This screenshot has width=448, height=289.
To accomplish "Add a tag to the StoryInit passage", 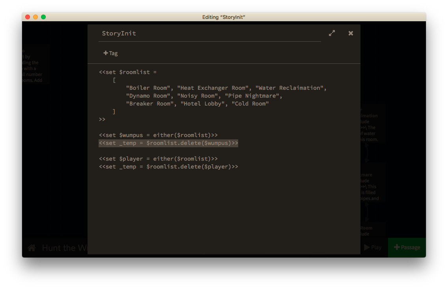I will [110, 53].
